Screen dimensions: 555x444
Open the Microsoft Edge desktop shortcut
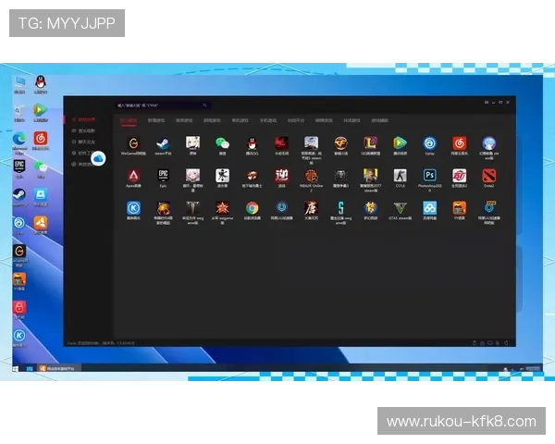(18, 140)
